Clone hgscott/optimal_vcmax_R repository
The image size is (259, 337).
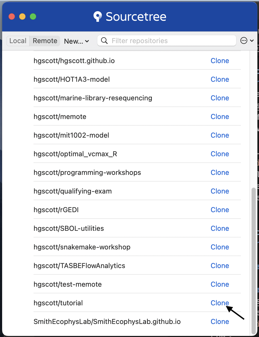[x=220, y=154]
